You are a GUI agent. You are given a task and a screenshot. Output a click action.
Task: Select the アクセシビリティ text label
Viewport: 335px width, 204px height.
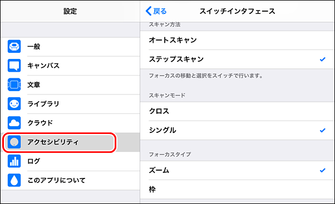click(53, 142)
